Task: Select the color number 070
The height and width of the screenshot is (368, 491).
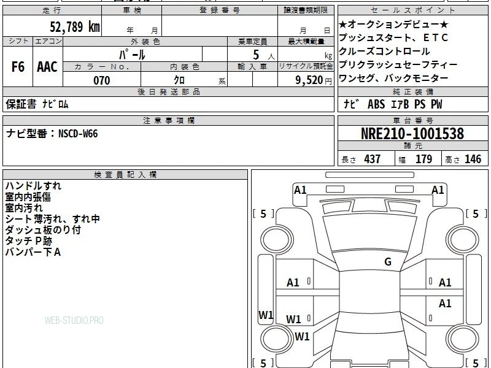Action: 102,80
